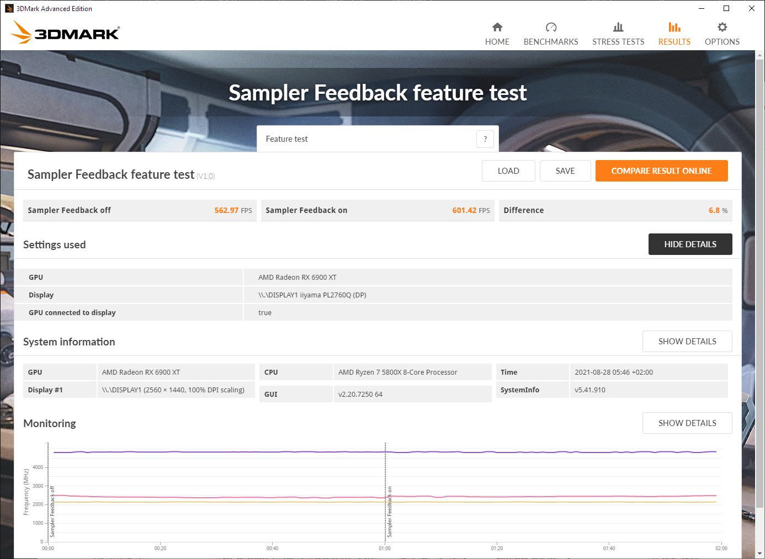The image size is (765, 559).
Task: Click the 'Sampler Feedback feature test' result title
Action: (111, 174)
